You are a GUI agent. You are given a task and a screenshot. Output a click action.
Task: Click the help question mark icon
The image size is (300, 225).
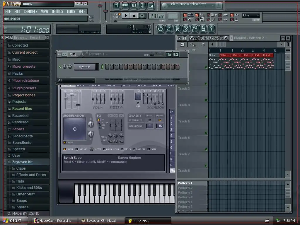(x=212, y=29)
